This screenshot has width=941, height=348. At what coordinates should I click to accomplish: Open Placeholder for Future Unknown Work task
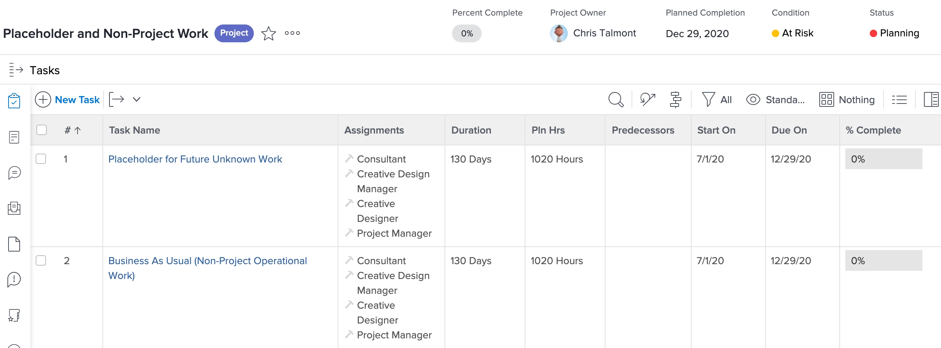pos(195,159)
